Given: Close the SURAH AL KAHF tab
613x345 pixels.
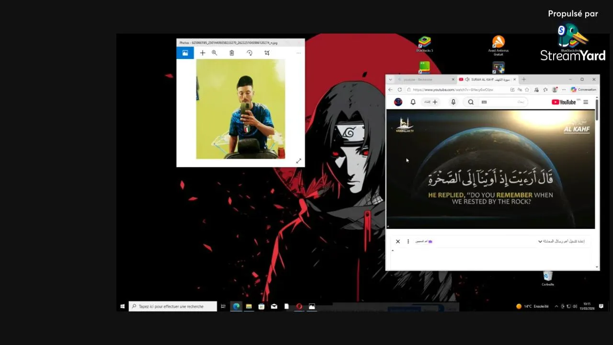Looking at the screenshot, I should 515,80.
